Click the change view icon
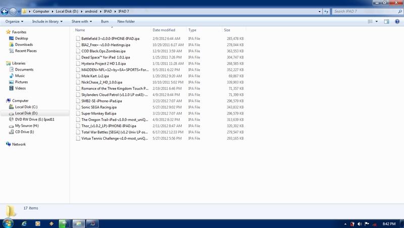The width and height of the screenshot is (404, 228). pos(370,22)
